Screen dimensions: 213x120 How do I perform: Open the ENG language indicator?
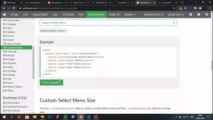coord(192,117)
